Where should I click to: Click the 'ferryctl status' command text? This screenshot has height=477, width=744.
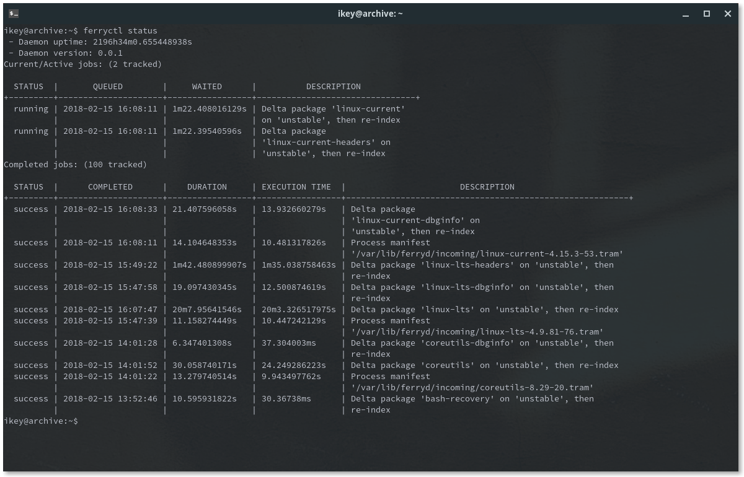click(x=120, y=30)
